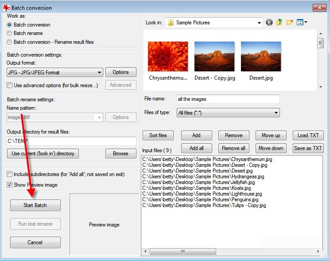Screen dimensions: 330x261
Task: Select the Batch rename radio button
Action: (10, 33)
